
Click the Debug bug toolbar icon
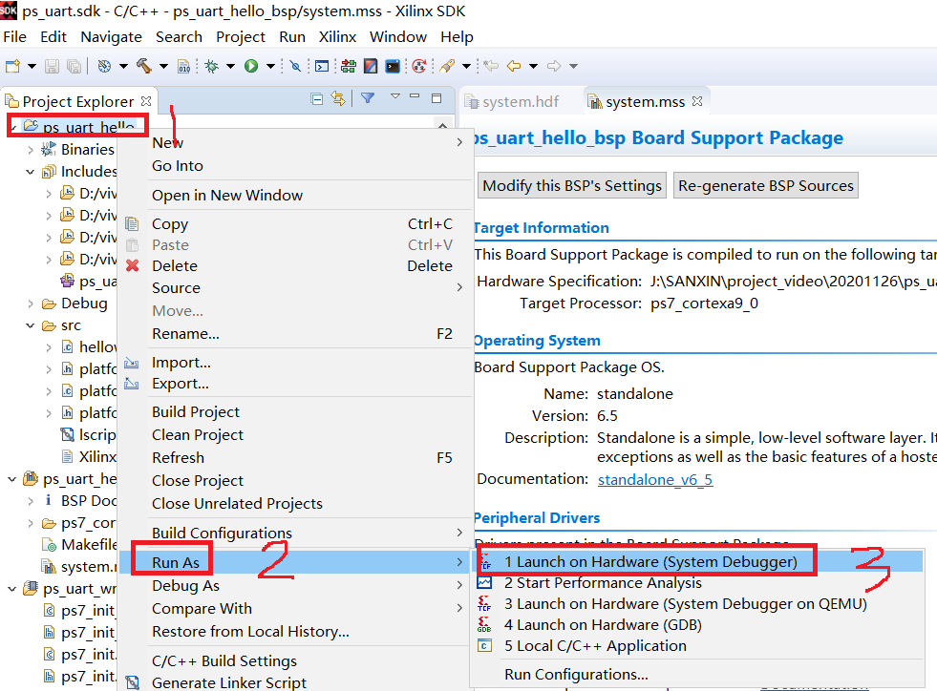(x=211, y=66)
